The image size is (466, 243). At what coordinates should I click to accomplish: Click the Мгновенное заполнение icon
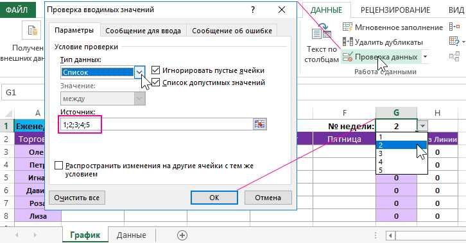point(347,27)
